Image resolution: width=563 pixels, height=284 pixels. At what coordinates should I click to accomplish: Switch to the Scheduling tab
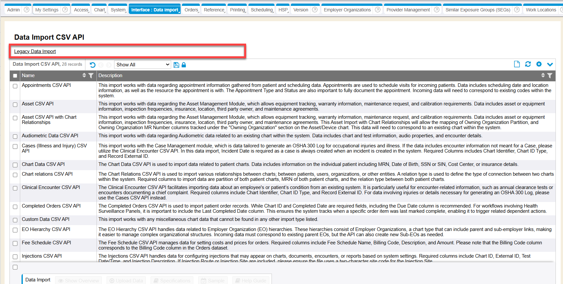coord(262,10)
